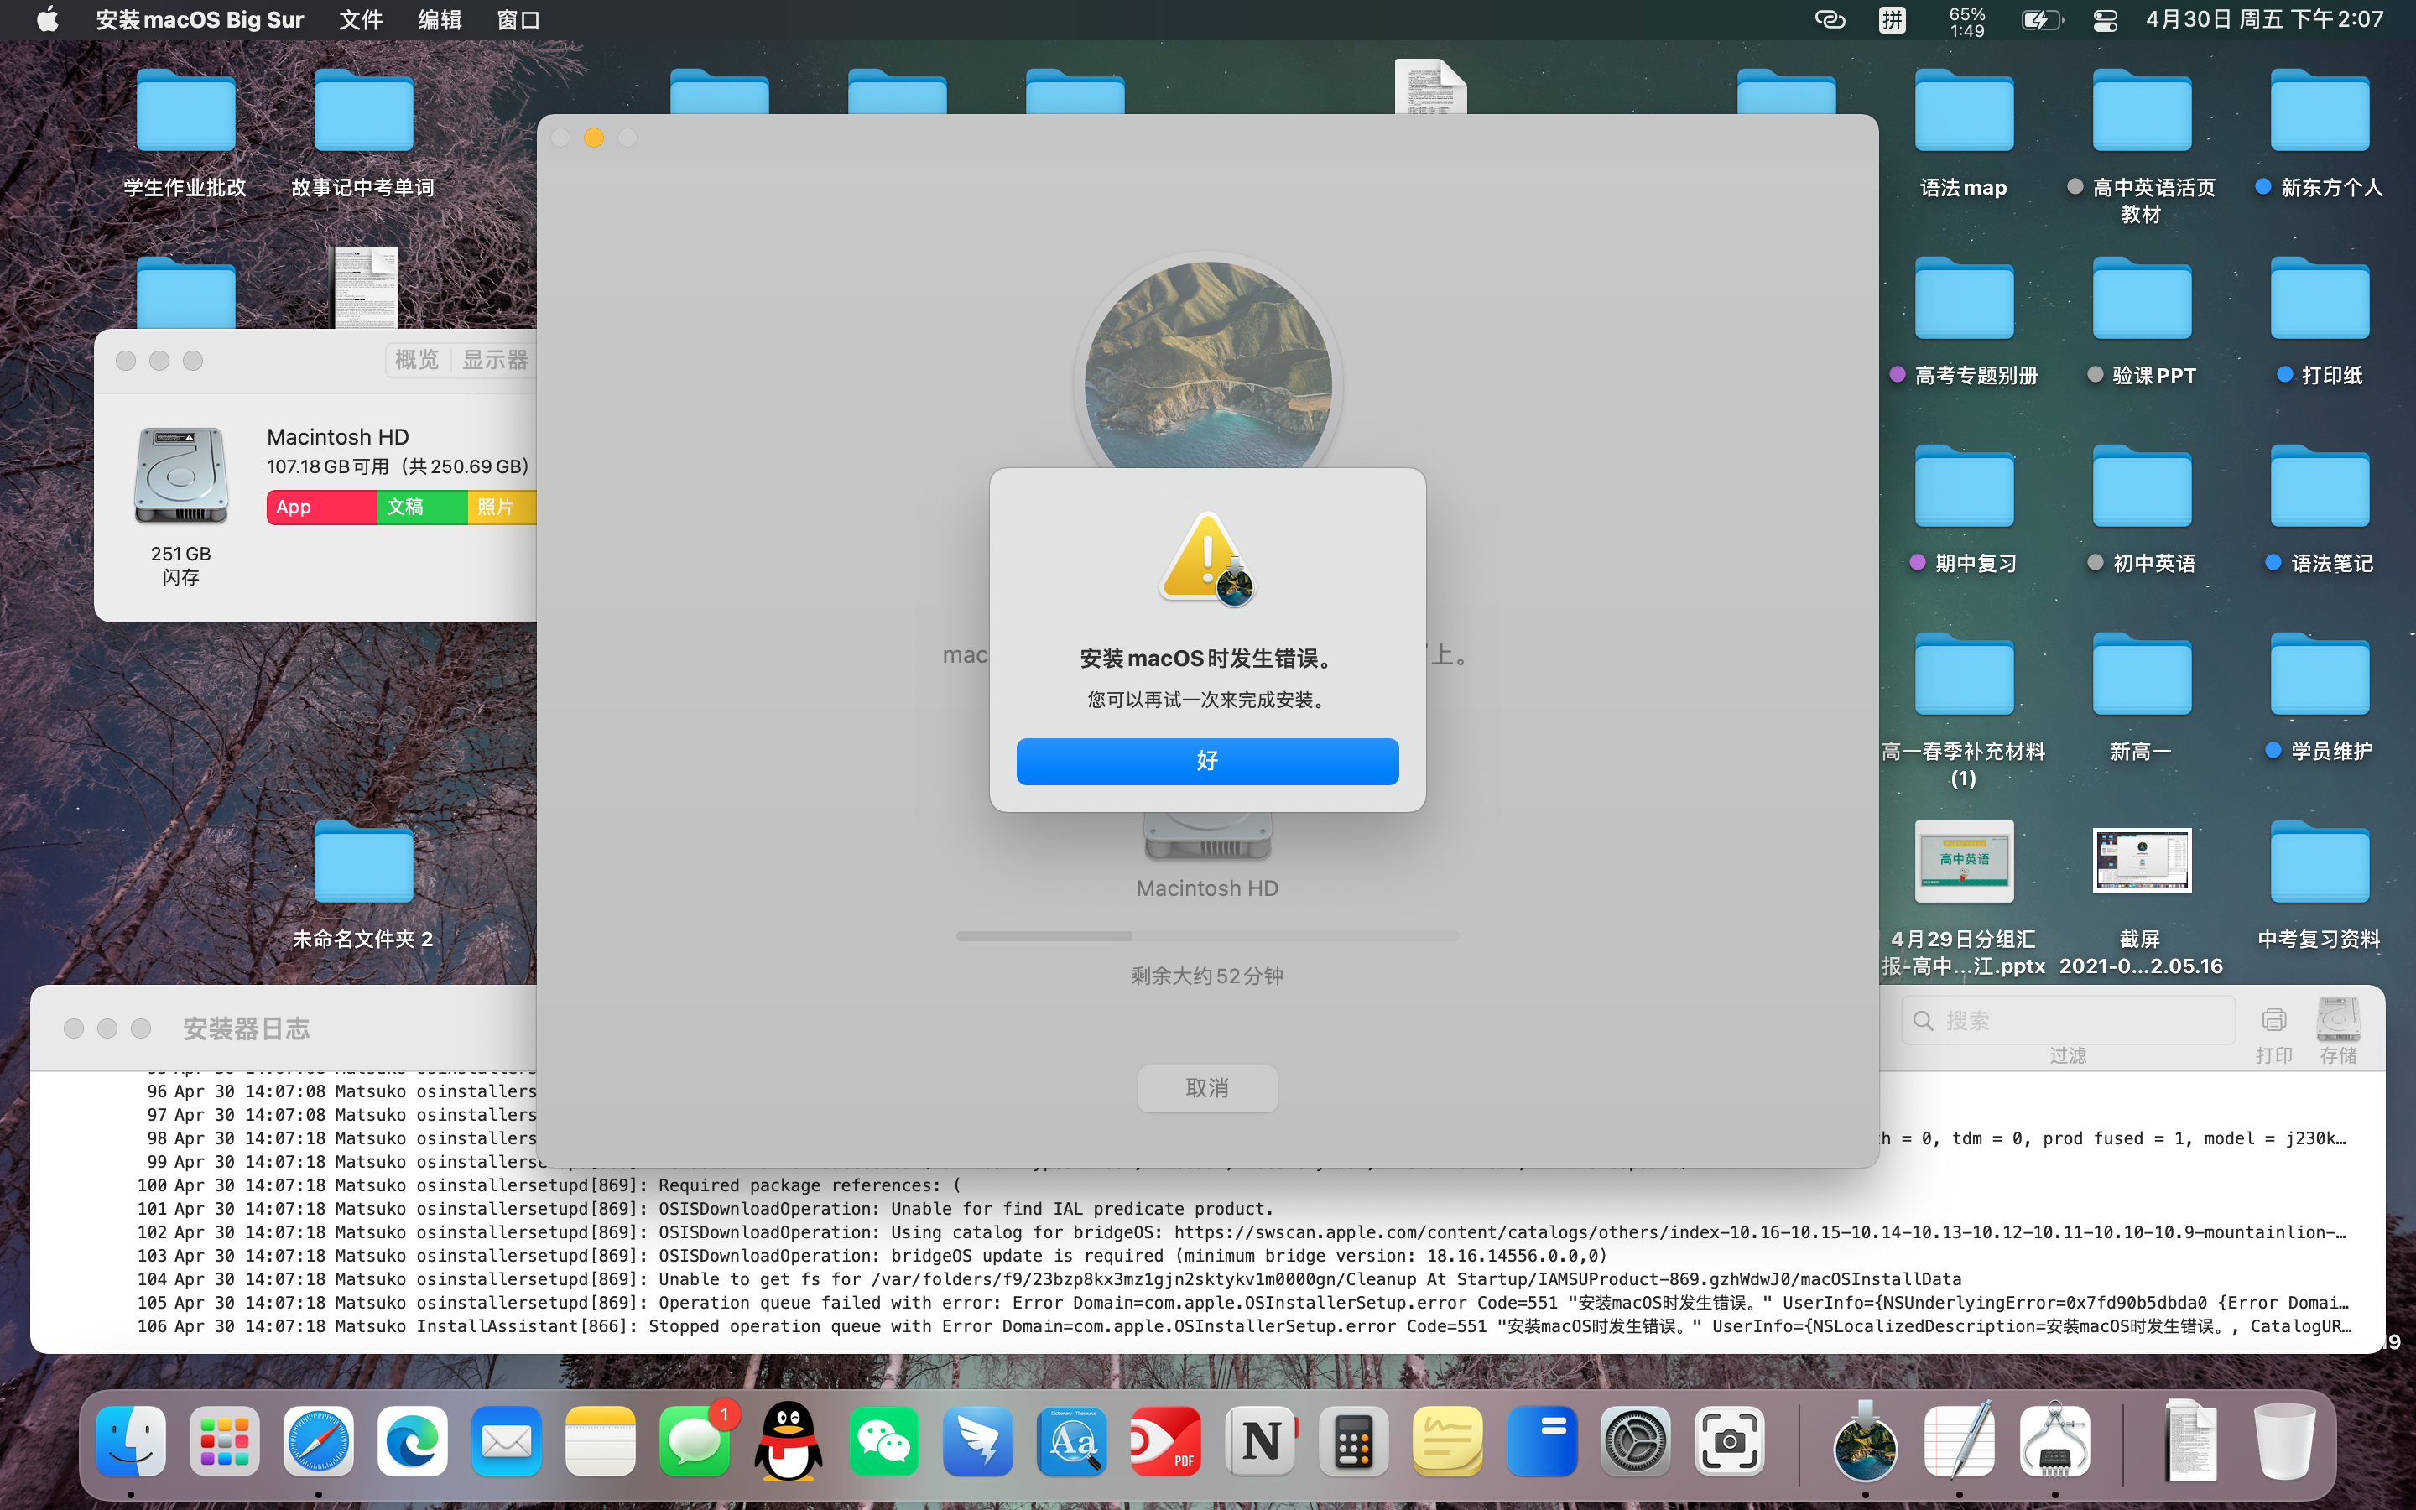Viewport: 2416px width, 1510px height.
Task: Click the 截屏 screenshot thumbnail on desktop
Action: 2141,861
